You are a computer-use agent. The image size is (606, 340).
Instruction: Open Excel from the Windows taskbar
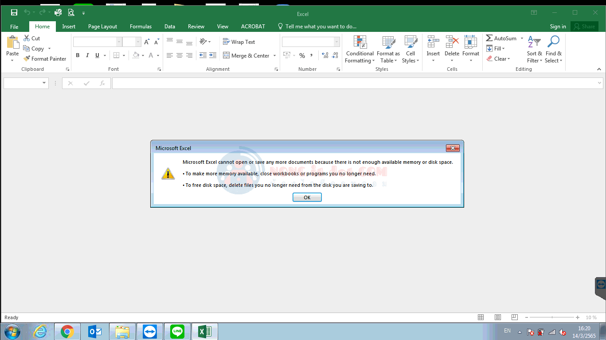(204, 331)
